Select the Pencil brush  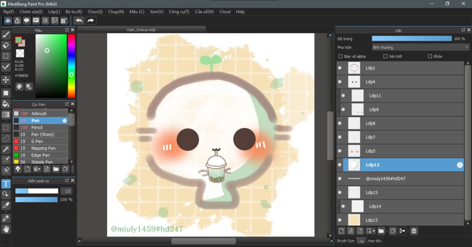[41, 127]
